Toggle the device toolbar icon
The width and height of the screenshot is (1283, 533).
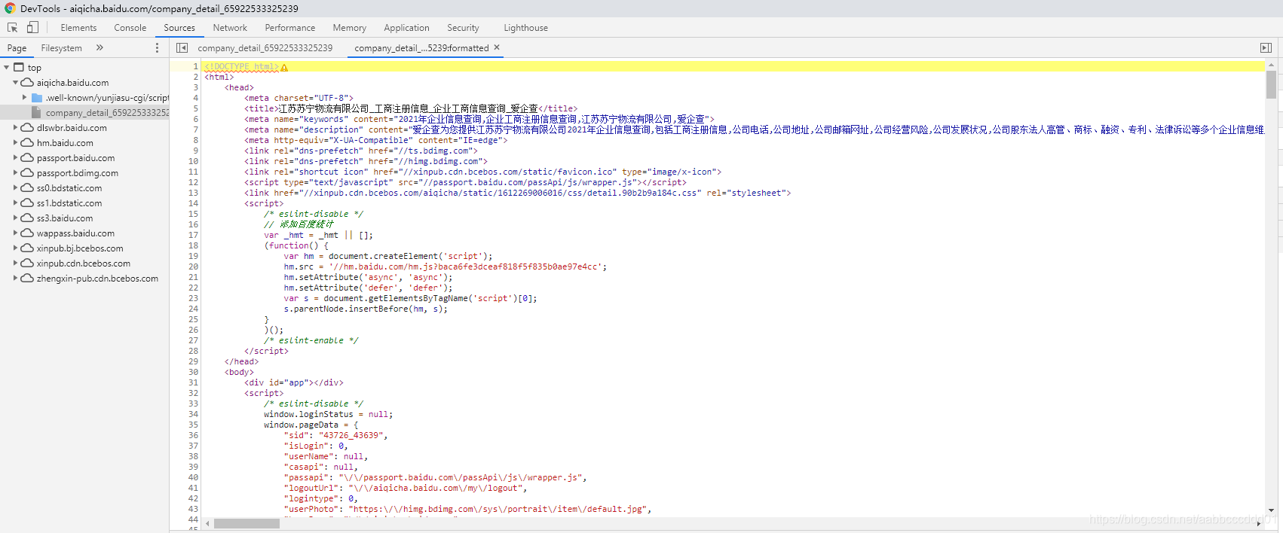pyautogui.click(x=32, y=27)
